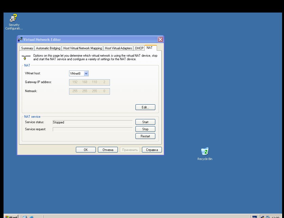
Task: Confirm the dialog with OK
Action: tap(86, 150)
